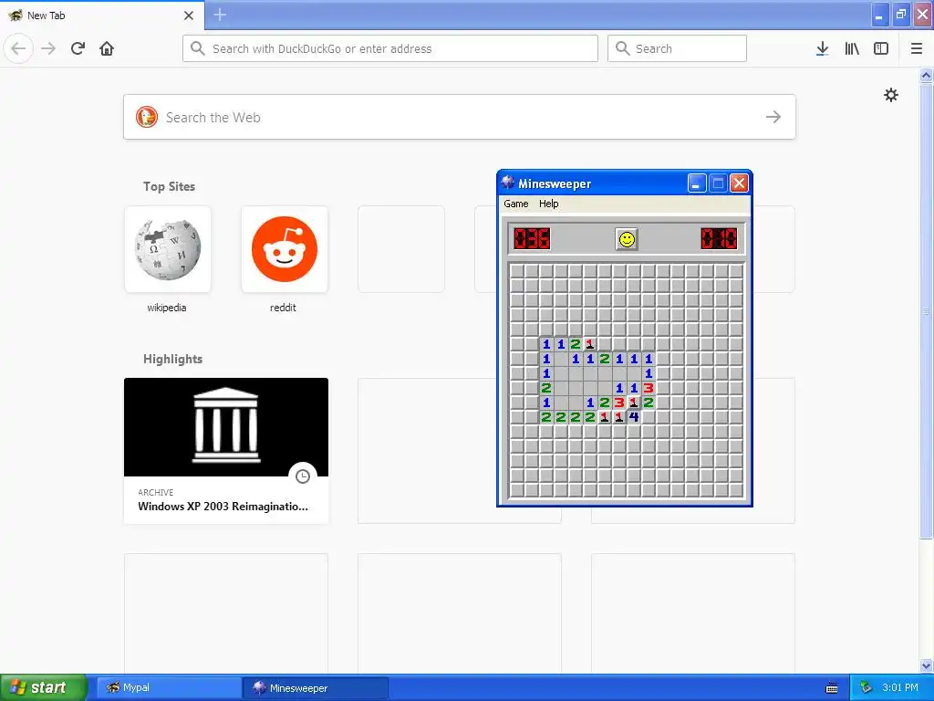Open the wikipedia top site tile
Viewport: 934px width, 701px height.
[x=168, y=249]
